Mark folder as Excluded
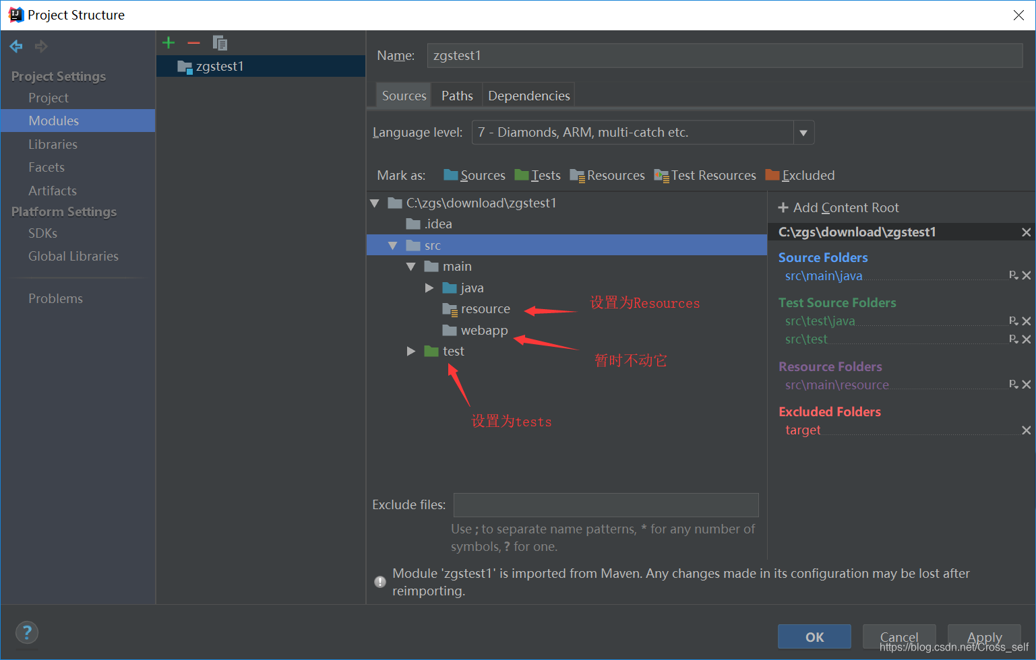The image size is (1036, 660). (800, 175)
